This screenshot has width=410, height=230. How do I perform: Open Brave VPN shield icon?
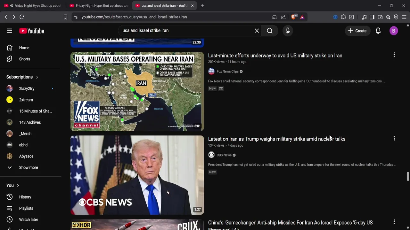click(396, 17)
